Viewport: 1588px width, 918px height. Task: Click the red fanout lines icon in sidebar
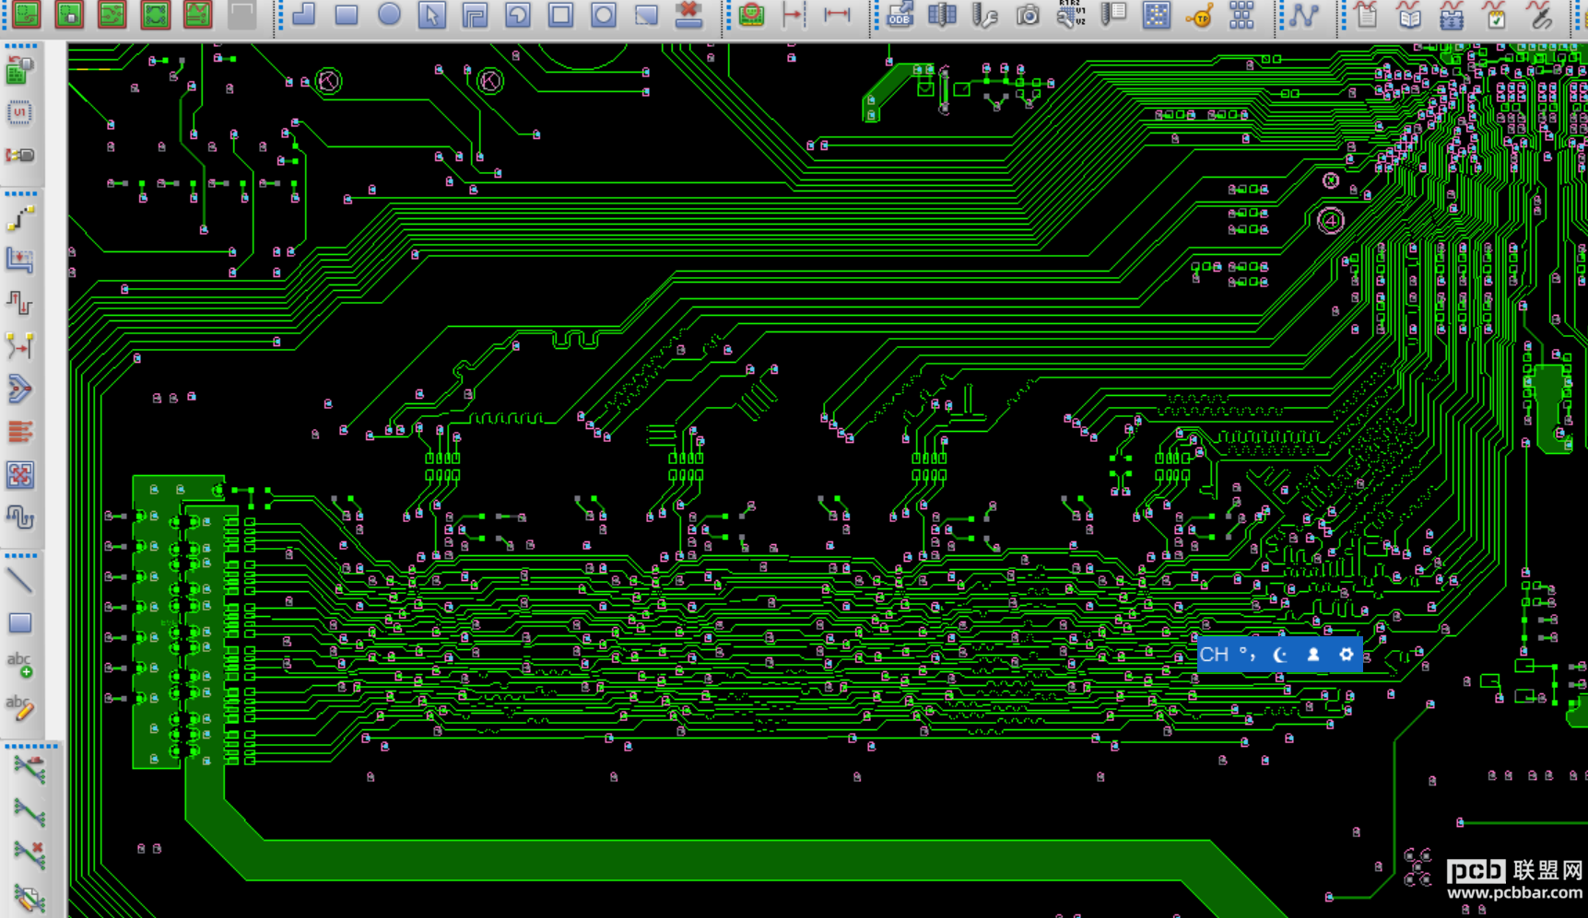click(x=20, y=432)
